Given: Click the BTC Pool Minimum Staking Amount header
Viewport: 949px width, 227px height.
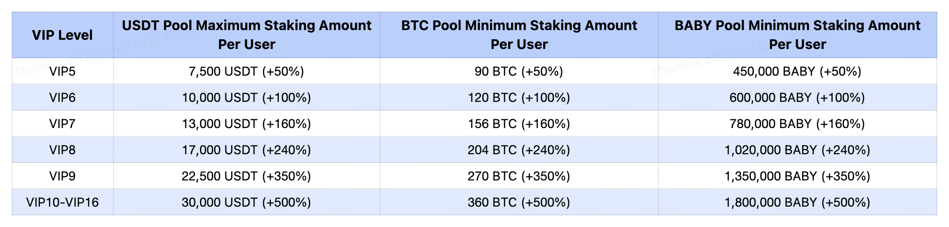Looking at the screenshot, I should pyautogui.click(x=519, y=35).
